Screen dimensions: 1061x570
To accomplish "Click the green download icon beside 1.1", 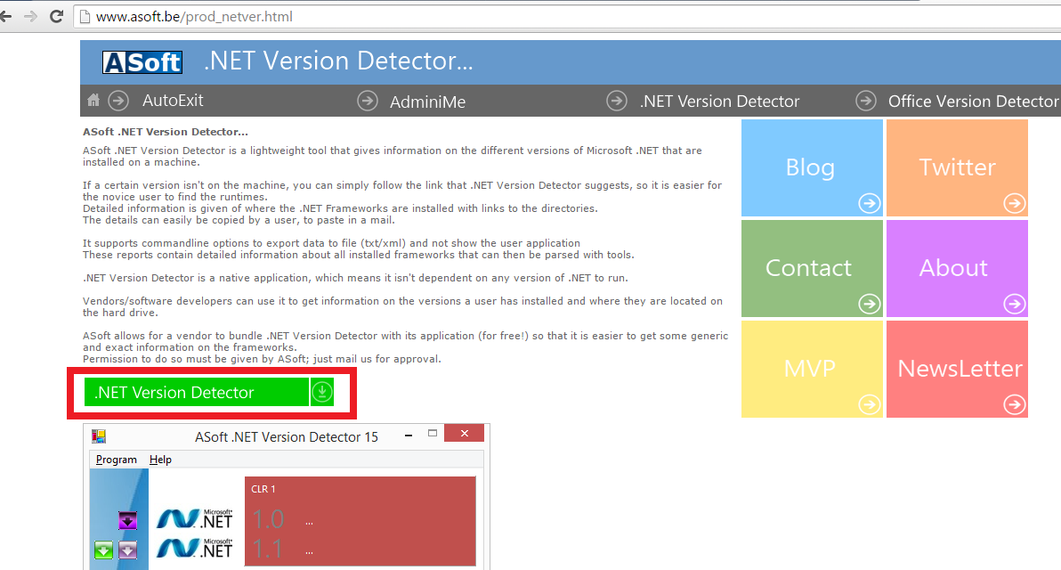I will click(x=103, y=550).
